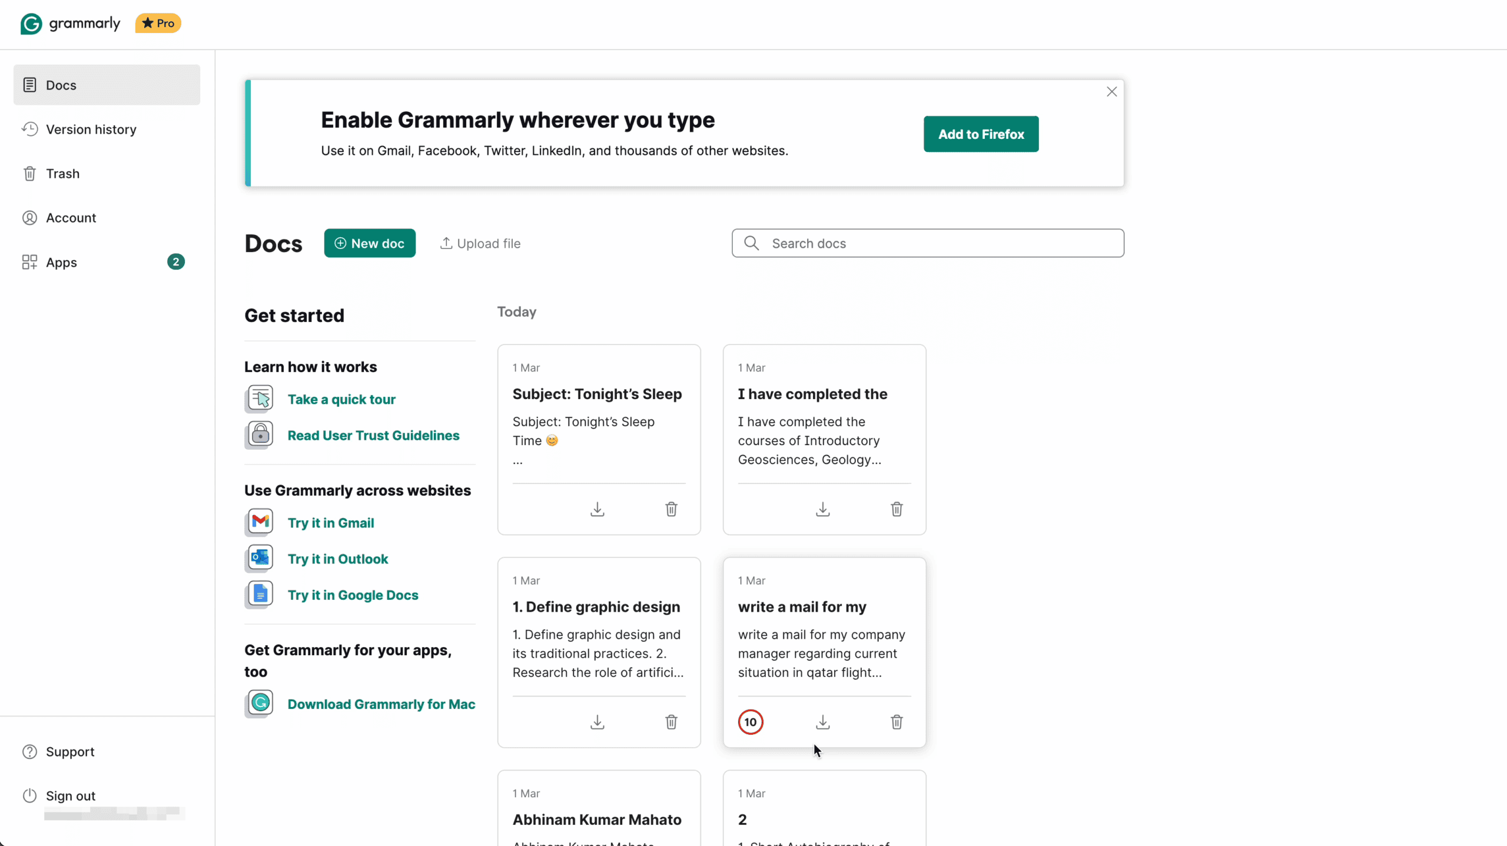Click the 'Download Grammarly for Mac' link
This screenshot has height=846, width=1507.
381,704
